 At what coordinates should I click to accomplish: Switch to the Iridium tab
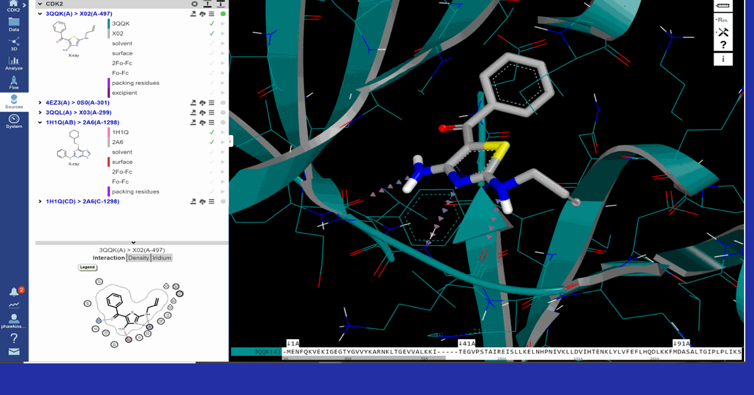point(161,258)
